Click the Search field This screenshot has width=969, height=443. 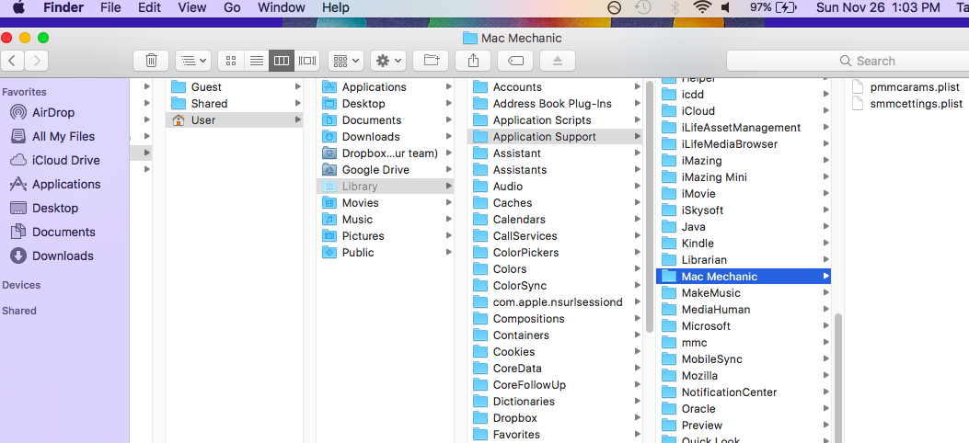pos(848,61)
